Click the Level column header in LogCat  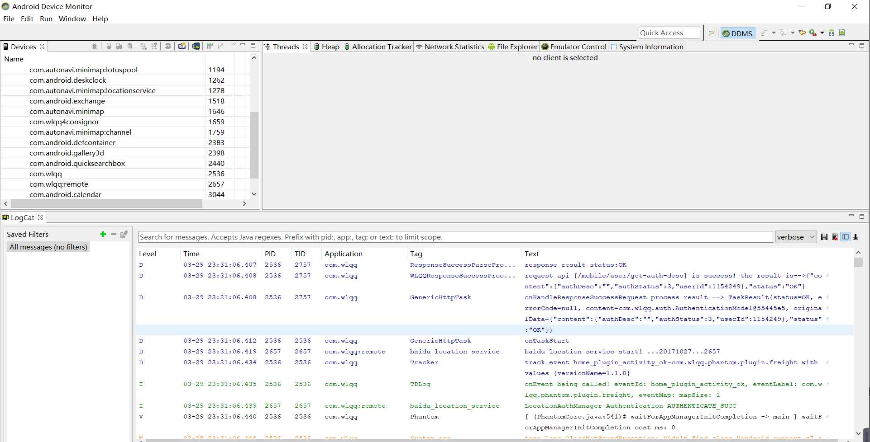click(x=159, y=254)
